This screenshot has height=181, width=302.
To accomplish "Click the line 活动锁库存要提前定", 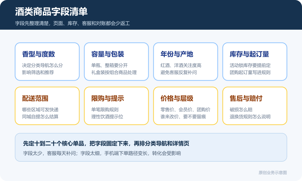I will [250, 65].
